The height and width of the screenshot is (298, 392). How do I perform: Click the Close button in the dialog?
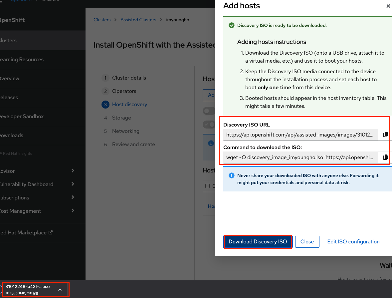pyautogui.click(x=307, y=241)
